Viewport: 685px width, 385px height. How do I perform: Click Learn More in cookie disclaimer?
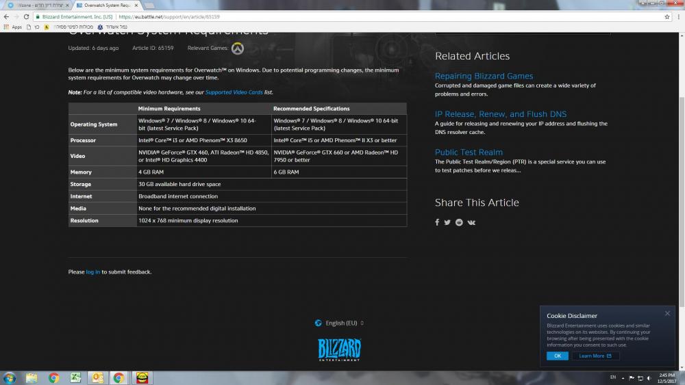click(595, 356)
